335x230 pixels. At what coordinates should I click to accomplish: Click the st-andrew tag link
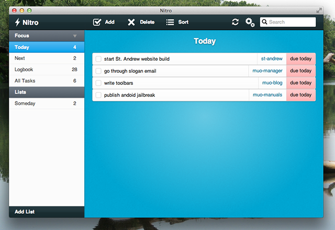(x=272, y=59)
